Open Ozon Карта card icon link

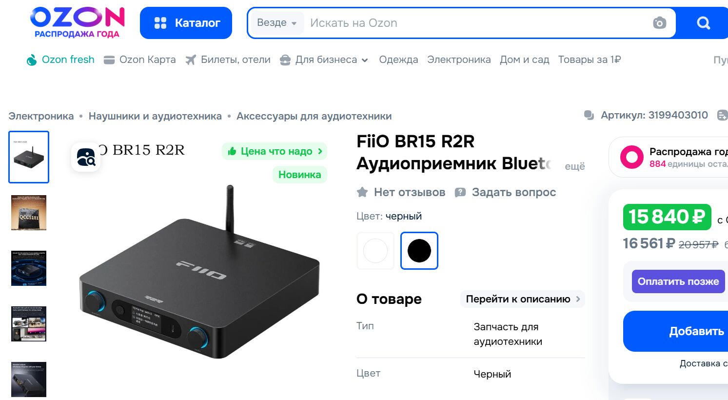(x=109, y=60)
